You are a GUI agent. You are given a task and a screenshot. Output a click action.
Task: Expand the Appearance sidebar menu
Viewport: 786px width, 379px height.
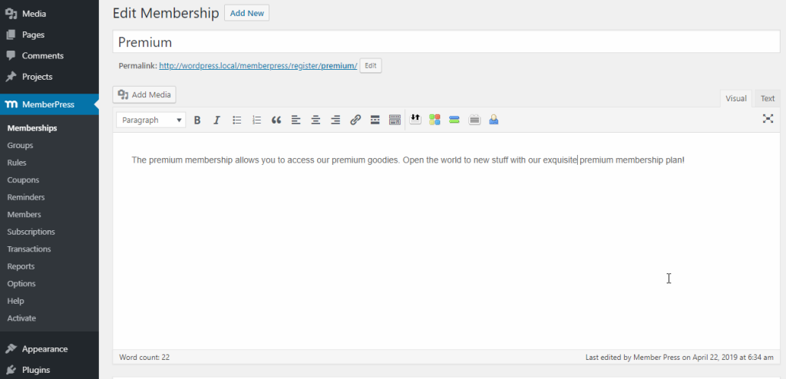(45, 348)
